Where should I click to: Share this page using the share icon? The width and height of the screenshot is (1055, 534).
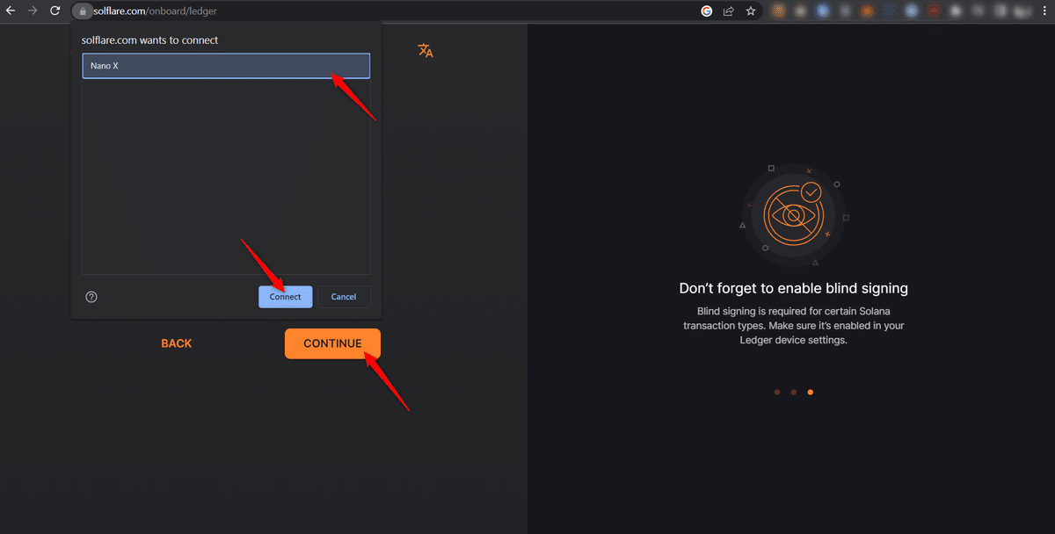pyautogui.click(x=729, y=11)
